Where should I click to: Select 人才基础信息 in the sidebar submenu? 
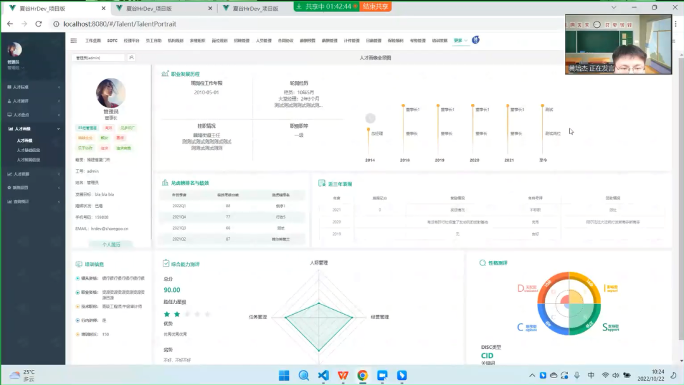pyautogui.click(x=28, y=151)
